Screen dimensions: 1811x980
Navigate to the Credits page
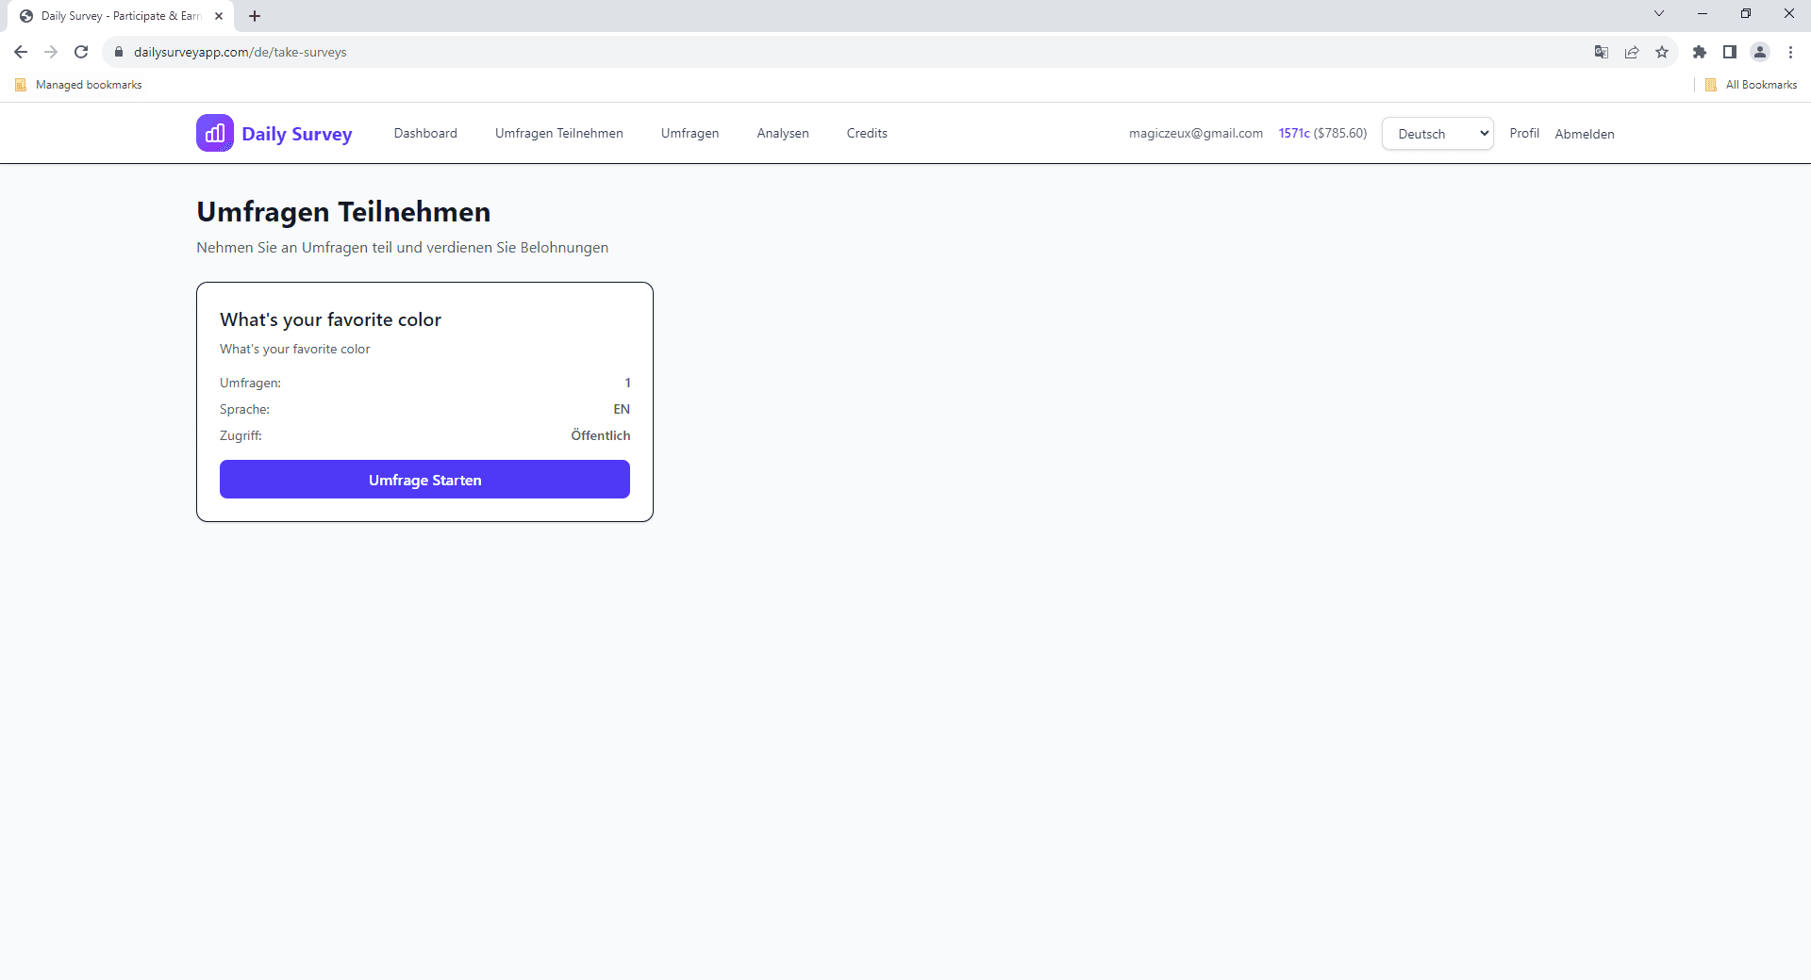pos(867,133)
